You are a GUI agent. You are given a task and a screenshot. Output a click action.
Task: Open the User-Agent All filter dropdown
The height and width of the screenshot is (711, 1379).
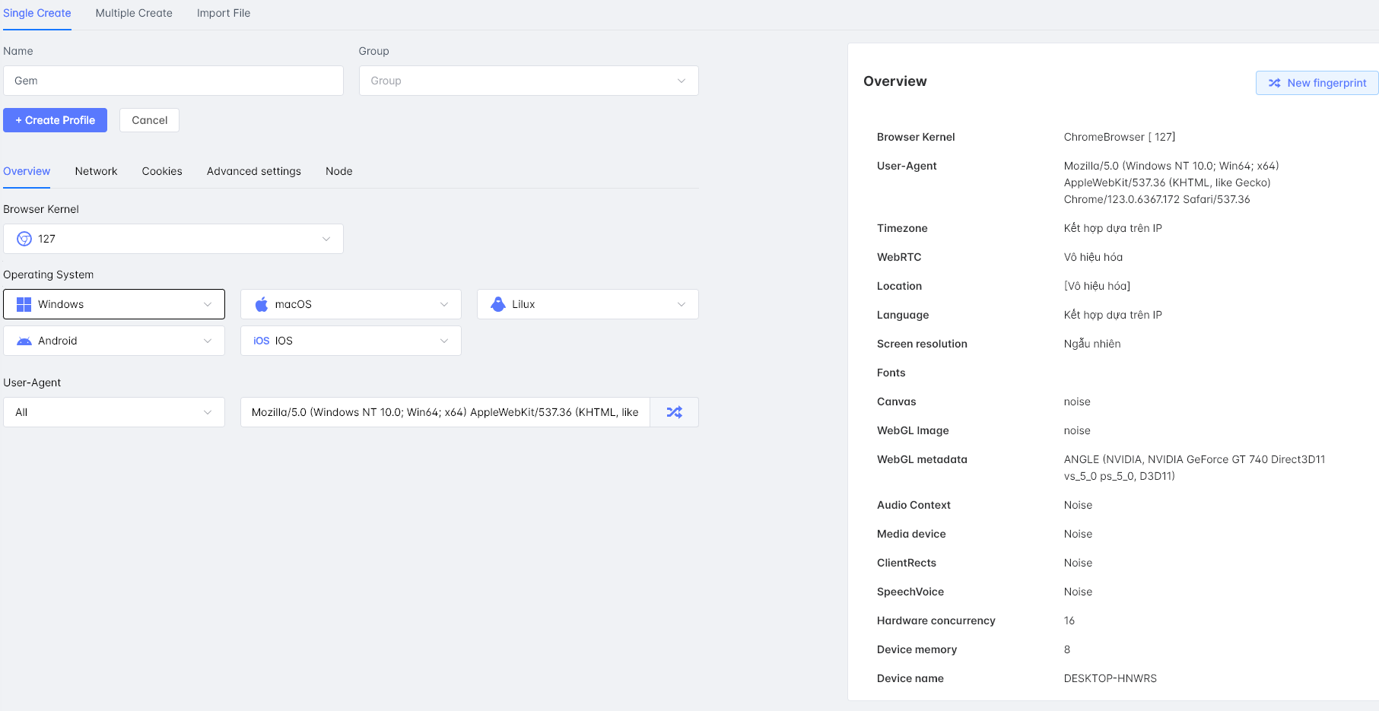coord(114,412)
